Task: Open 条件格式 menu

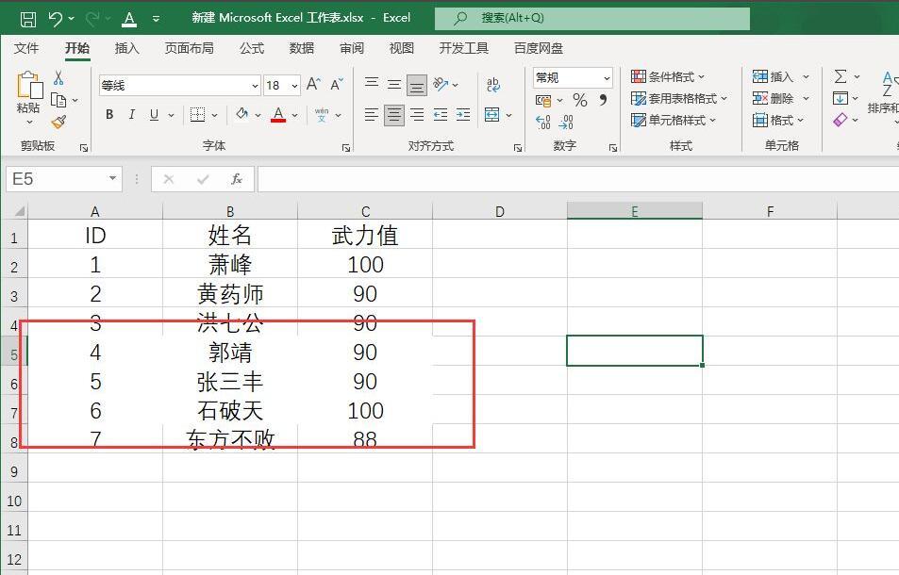Action: tap(668, 76)
